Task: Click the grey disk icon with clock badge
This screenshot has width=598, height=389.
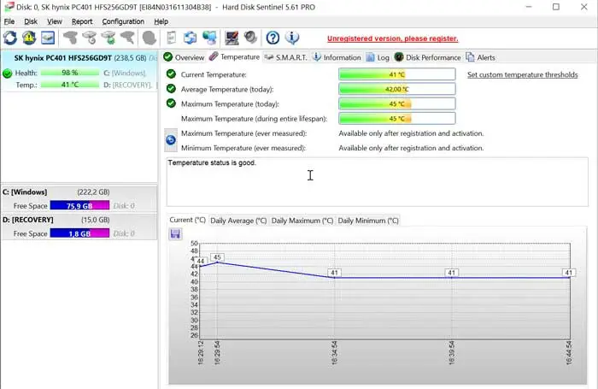Action: [90, 38]
